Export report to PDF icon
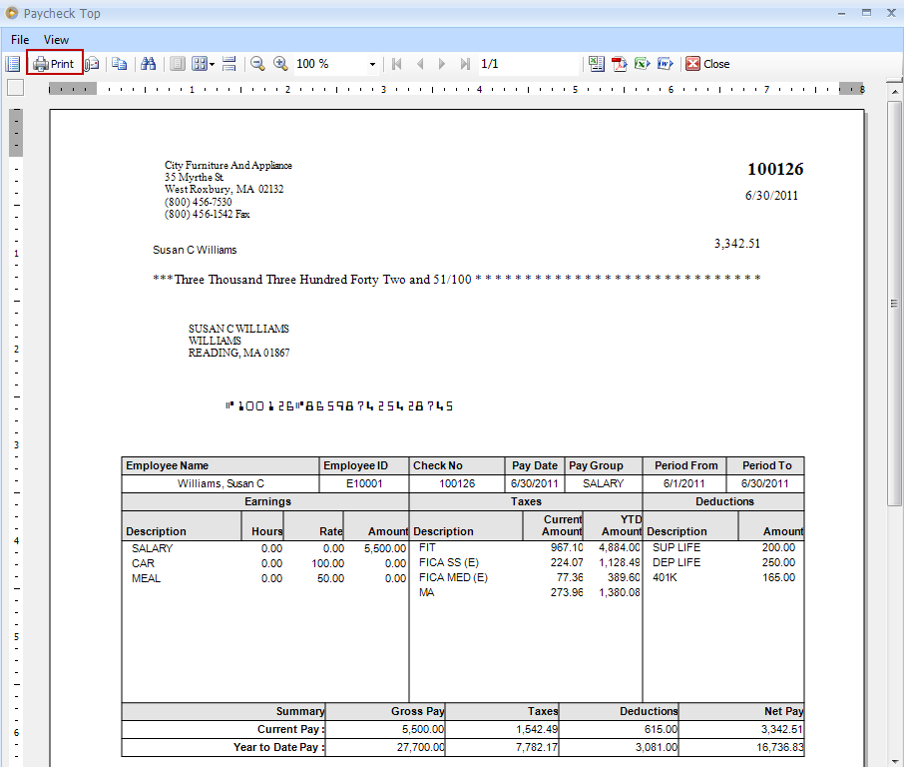This screenshot has width=904, height=767. click(620, 64)
